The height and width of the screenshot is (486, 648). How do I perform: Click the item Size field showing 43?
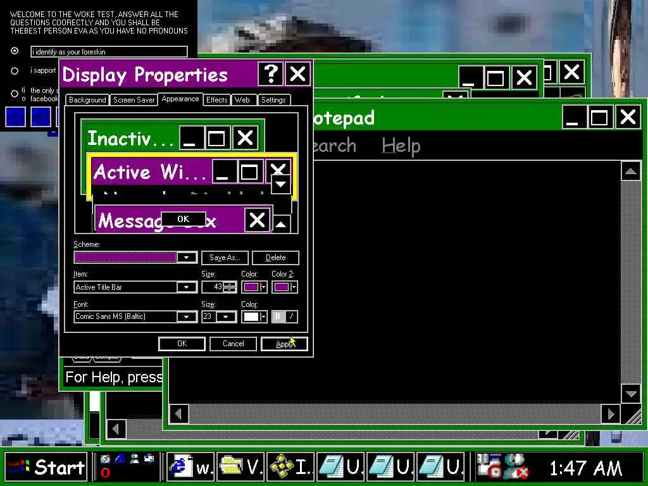(x=213, y=287)
